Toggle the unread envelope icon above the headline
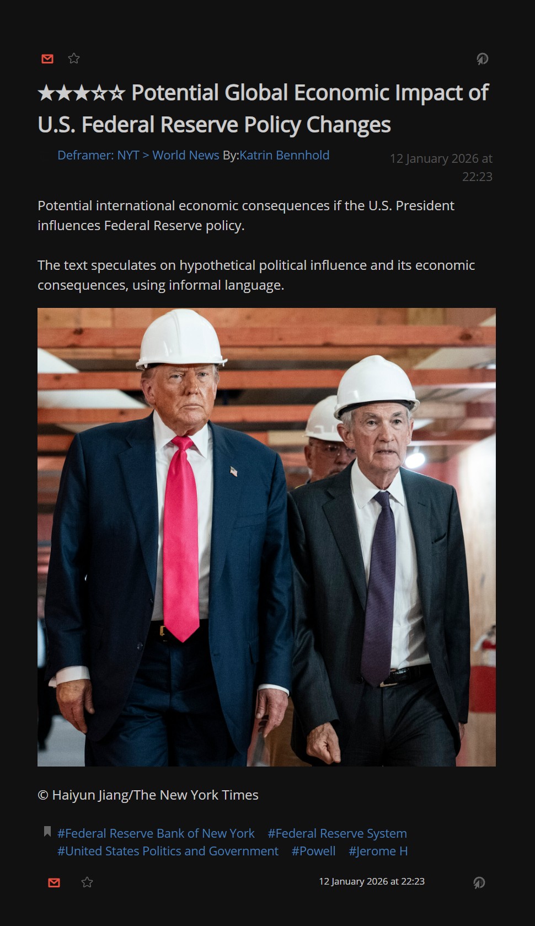Image resolution: width=535 pixels, height=926 pixels. (x=47, y=58)
